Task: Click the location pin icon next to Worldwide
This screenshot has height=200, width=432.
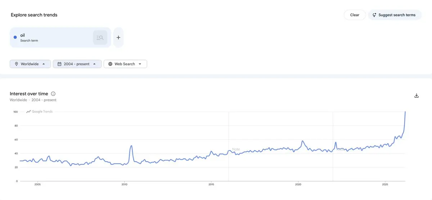Action: 16,64
